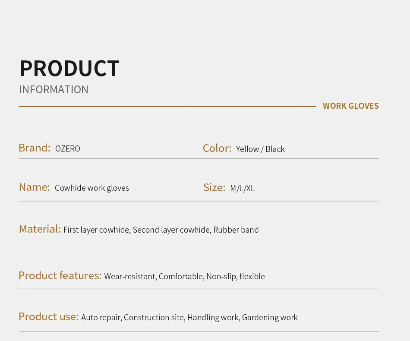410x341 pixels.
Task: Click the Non-slip feature text
Action: tap(221, 276)
